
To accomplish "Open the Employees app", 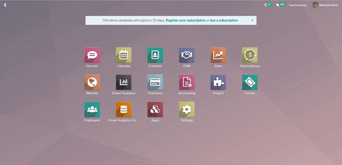I will [92, 110].
